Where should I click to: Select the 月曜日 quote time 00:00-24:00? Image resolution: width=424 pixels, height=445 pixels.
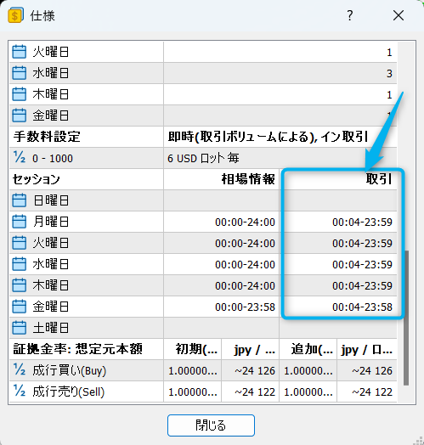pyautogui.click(x=245, y=222)
